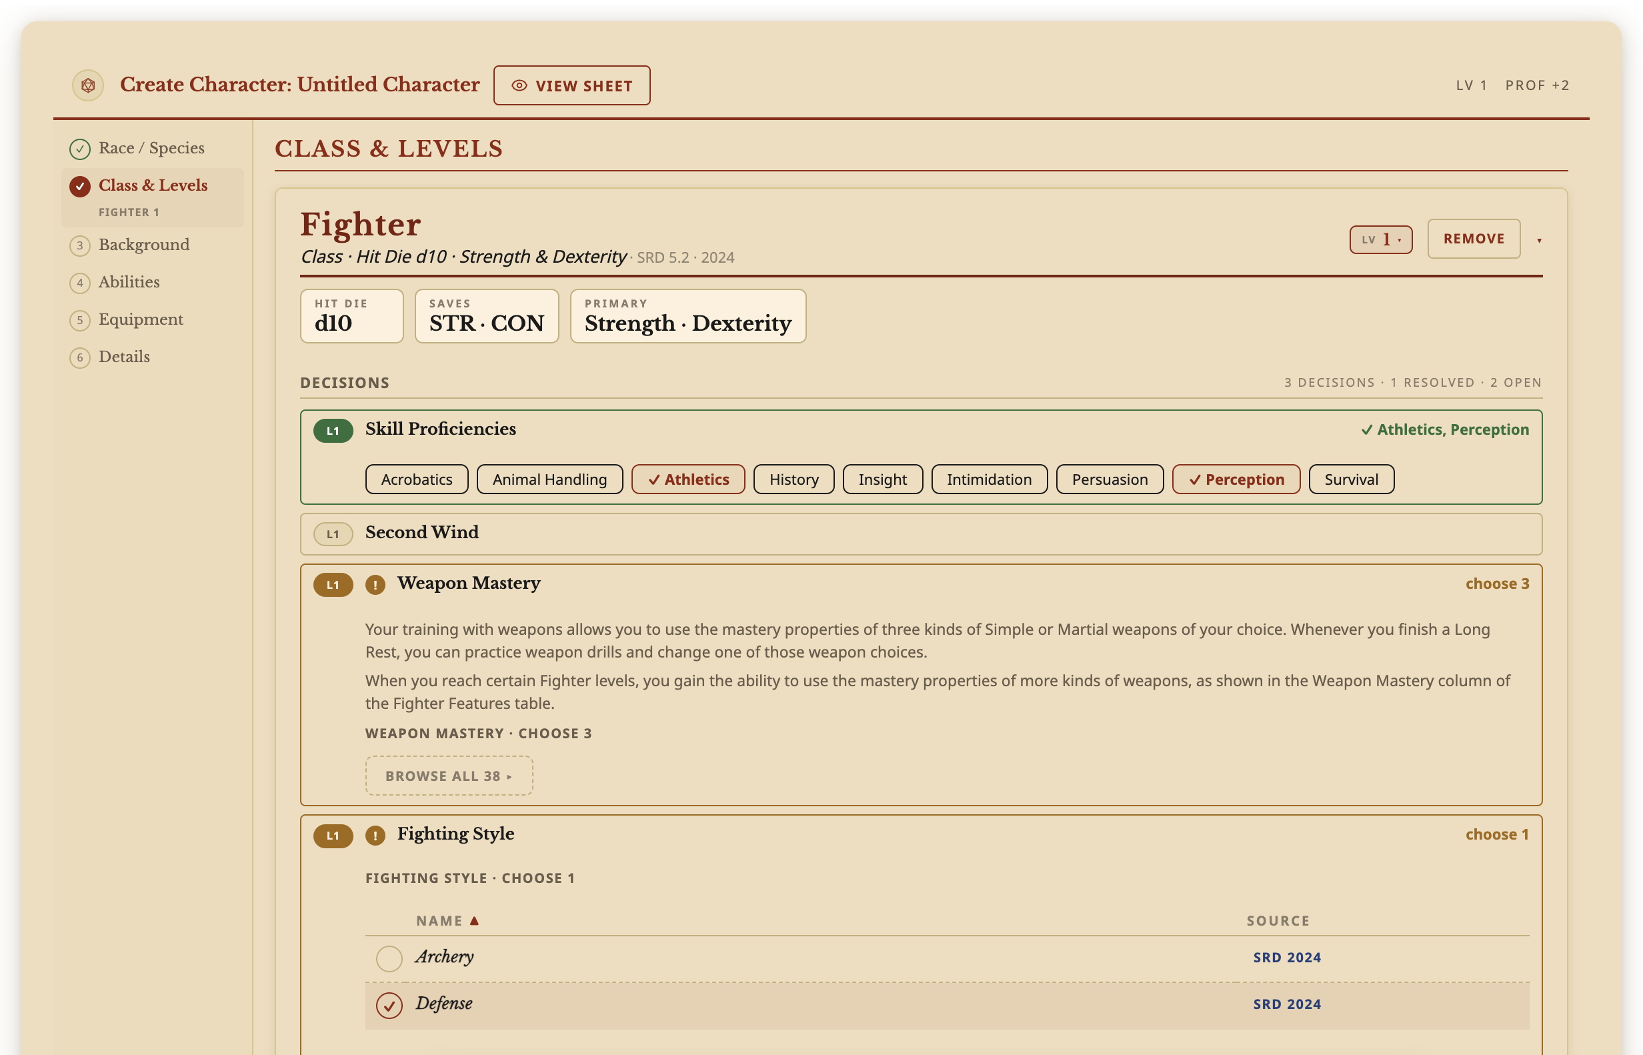The width and height of the screenshot is (1643, 1055).
Task: Toggle the Athletics skill chip
Action: [x=688, y=479]
